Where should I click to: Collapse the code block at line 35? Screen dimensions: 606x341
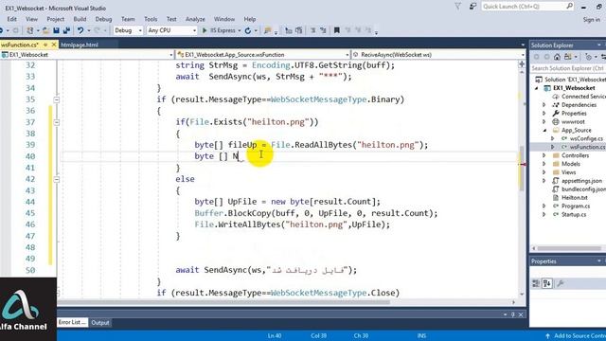pos(57,99)
